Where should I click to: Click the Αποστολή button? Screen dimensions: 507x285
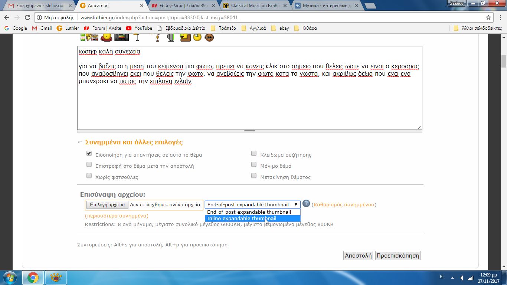[x=358, y=256]
